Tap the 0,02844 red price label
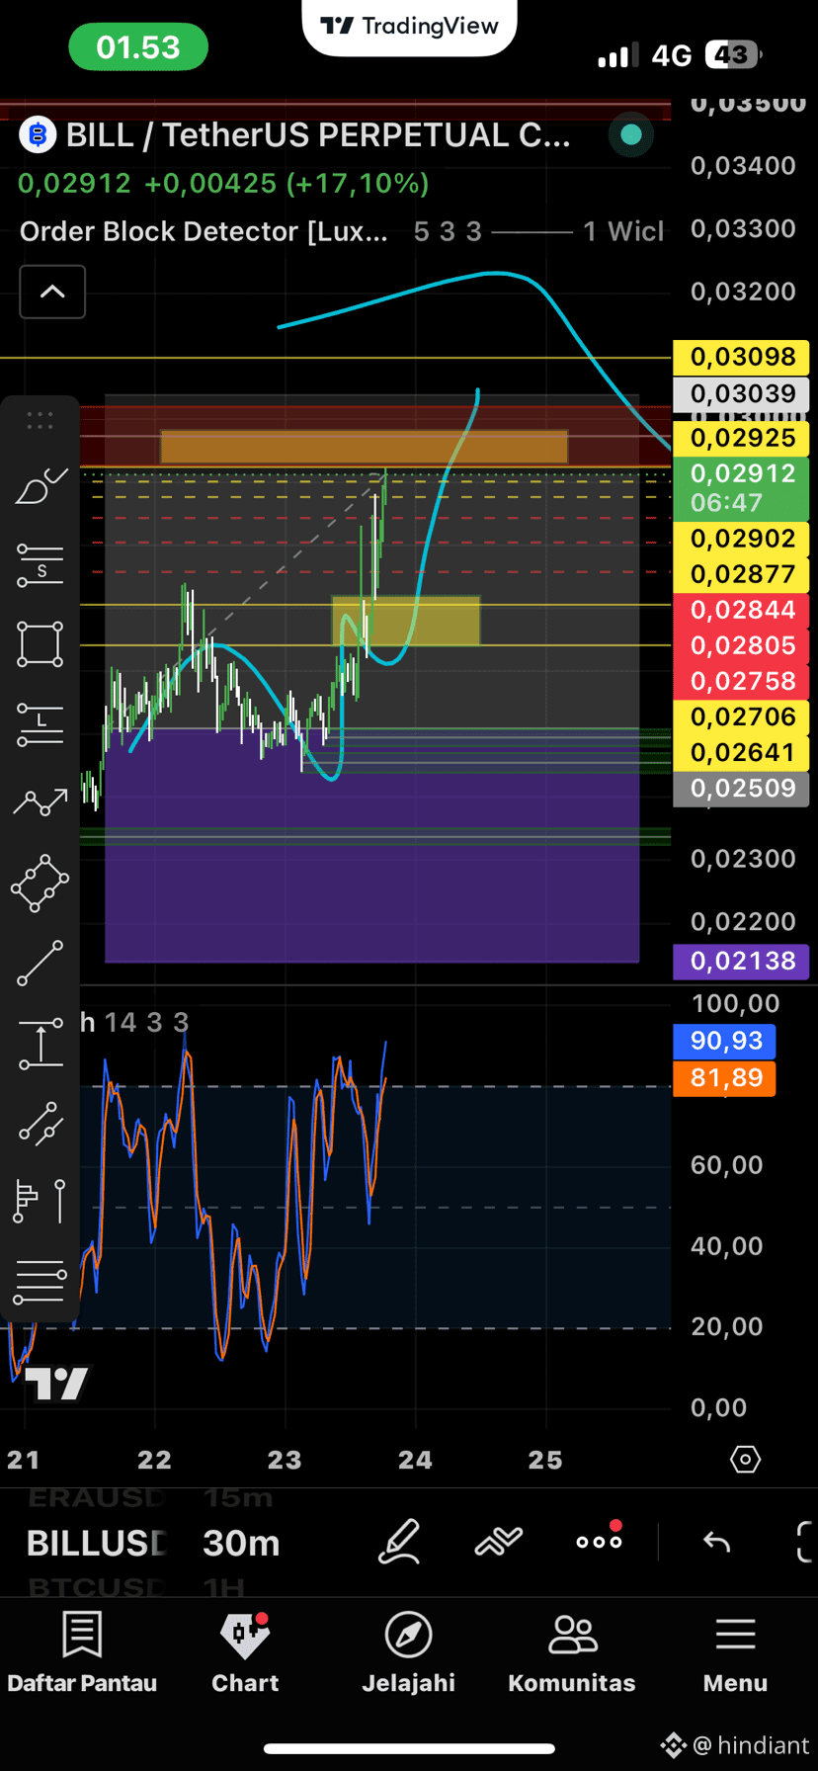This screenshot has height=1771, width=818. point(742,610)
